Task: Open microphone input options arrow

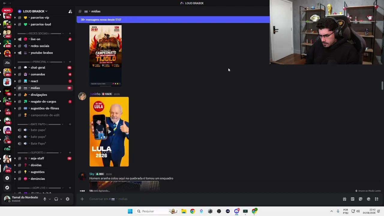Action: tap(50, 199)
